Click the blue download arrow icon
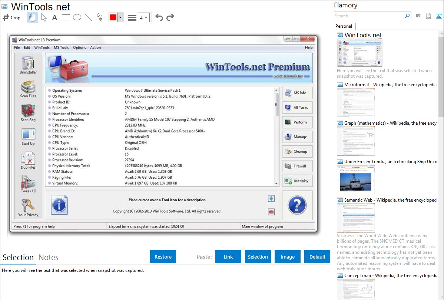 tap(271, 199)
